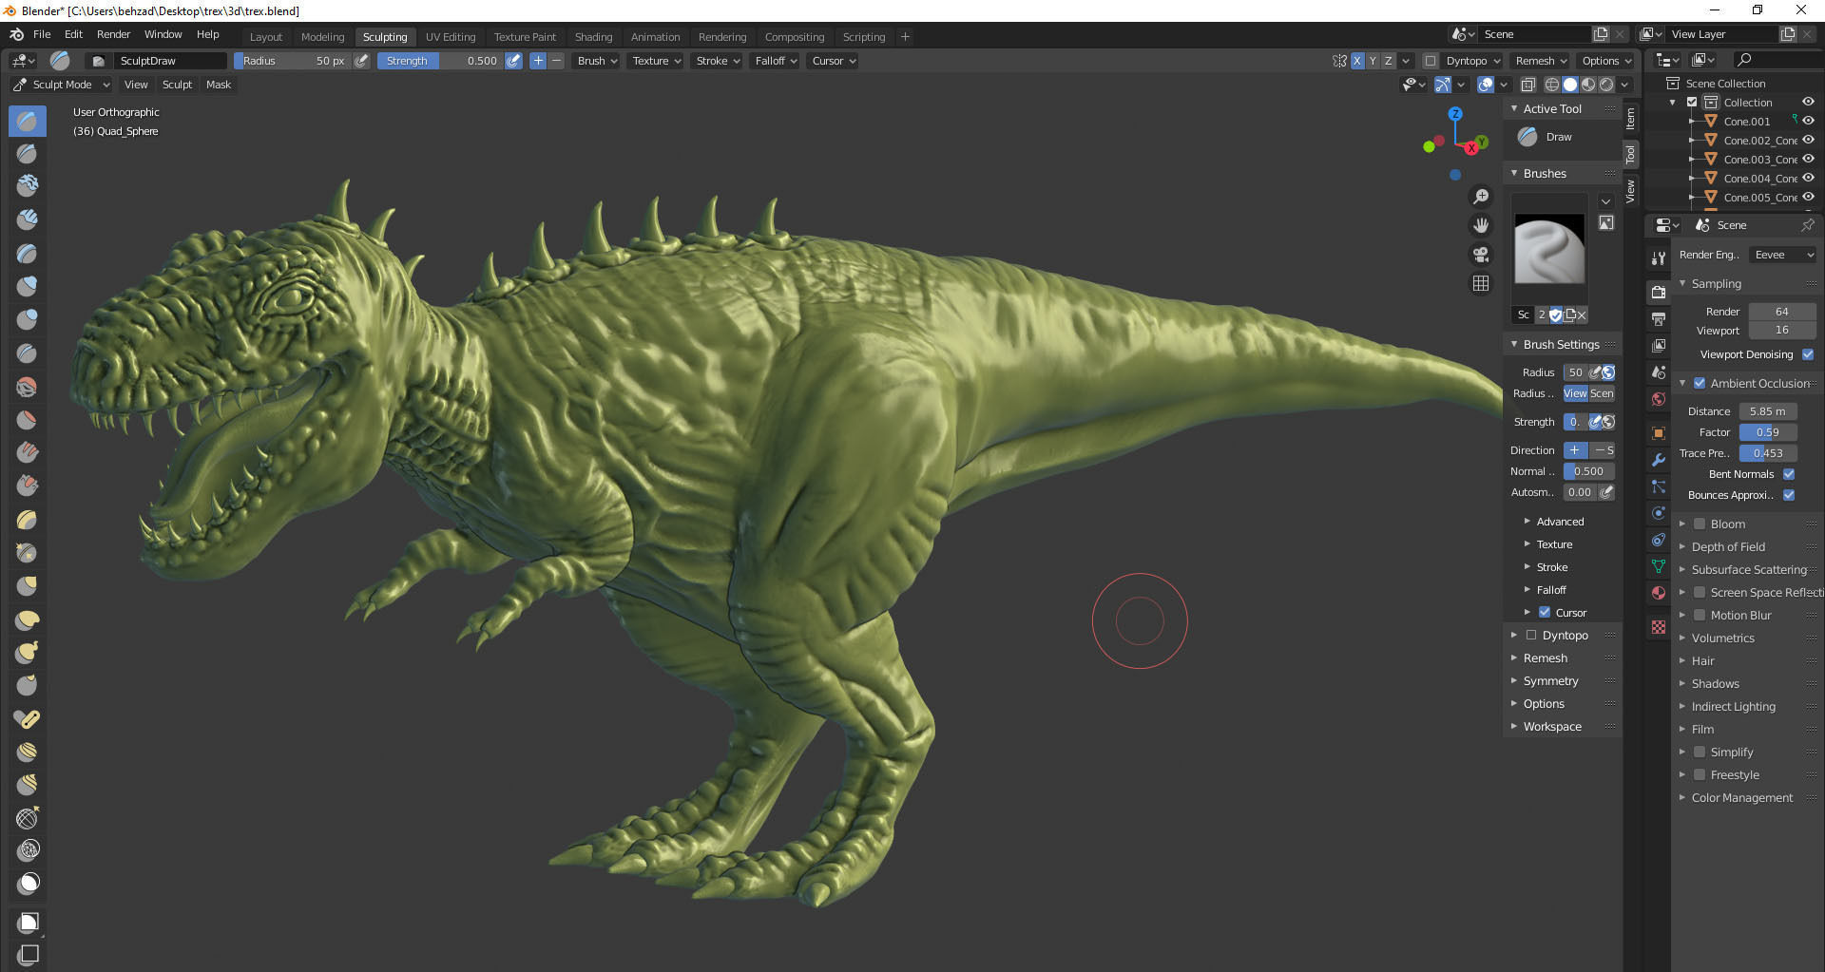Click the Trace Precision slider
This screenshot has width=1825, height=972.
(x=1768, y=453)
